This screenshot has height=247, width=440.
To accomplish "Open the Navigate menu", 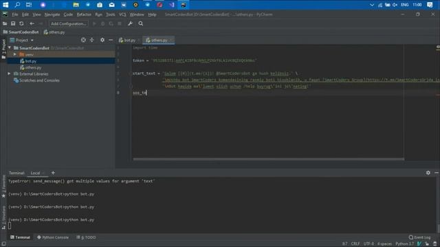I will pyautogui.click(x=52, y=14).
